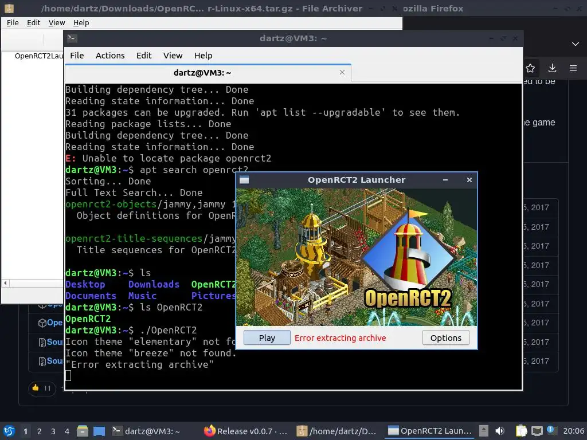Close the dartz@VM3 terminal tab
The width and height of the screenshot is (587, 440).
click(342, 72)
